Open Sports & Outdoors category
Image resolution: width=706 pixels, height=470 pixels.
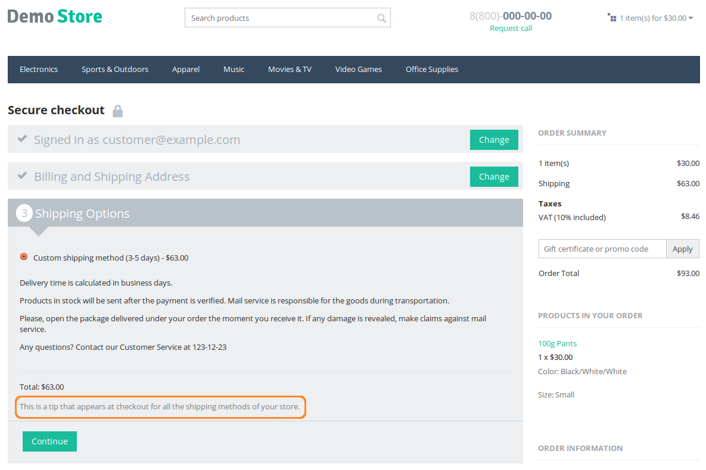point(115,69)
